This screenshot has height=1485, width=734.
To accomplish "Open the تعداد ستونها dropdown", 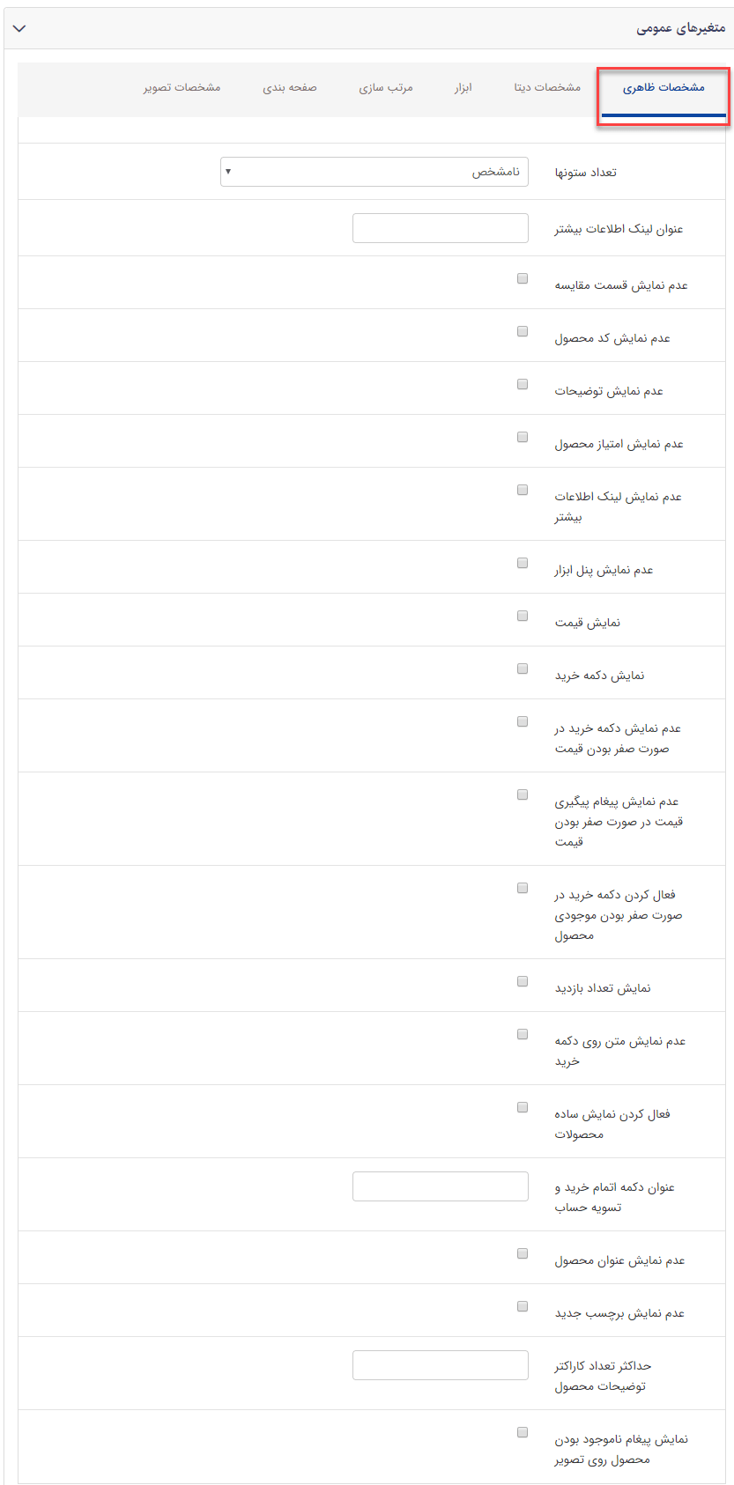I will click(x=374, y=171).
